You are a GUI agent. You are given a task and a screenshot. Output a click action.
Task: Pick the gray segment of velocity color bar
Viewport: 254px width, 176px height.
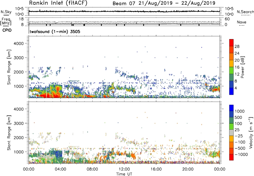(231, 132)
